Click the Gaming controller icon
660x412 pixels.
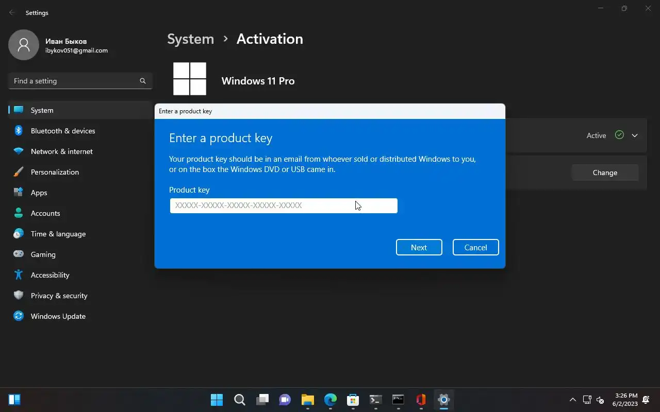pos(19,254)
